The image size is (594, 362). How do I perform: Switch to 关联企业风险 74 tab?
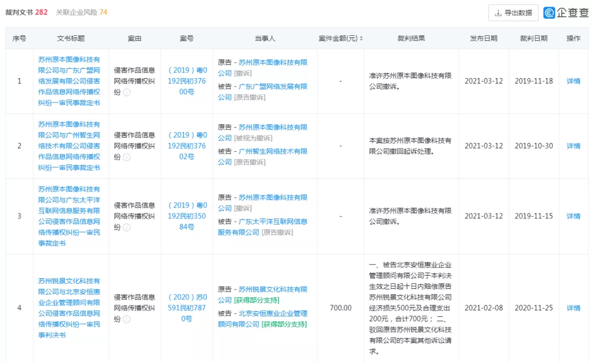point(81,12)
